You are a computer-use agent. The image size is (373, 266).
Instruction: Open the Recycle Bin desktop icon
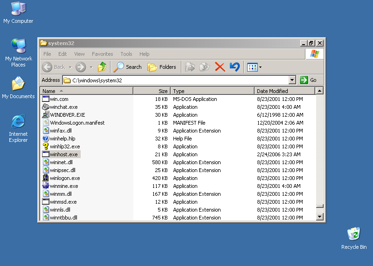click(354, 234)
